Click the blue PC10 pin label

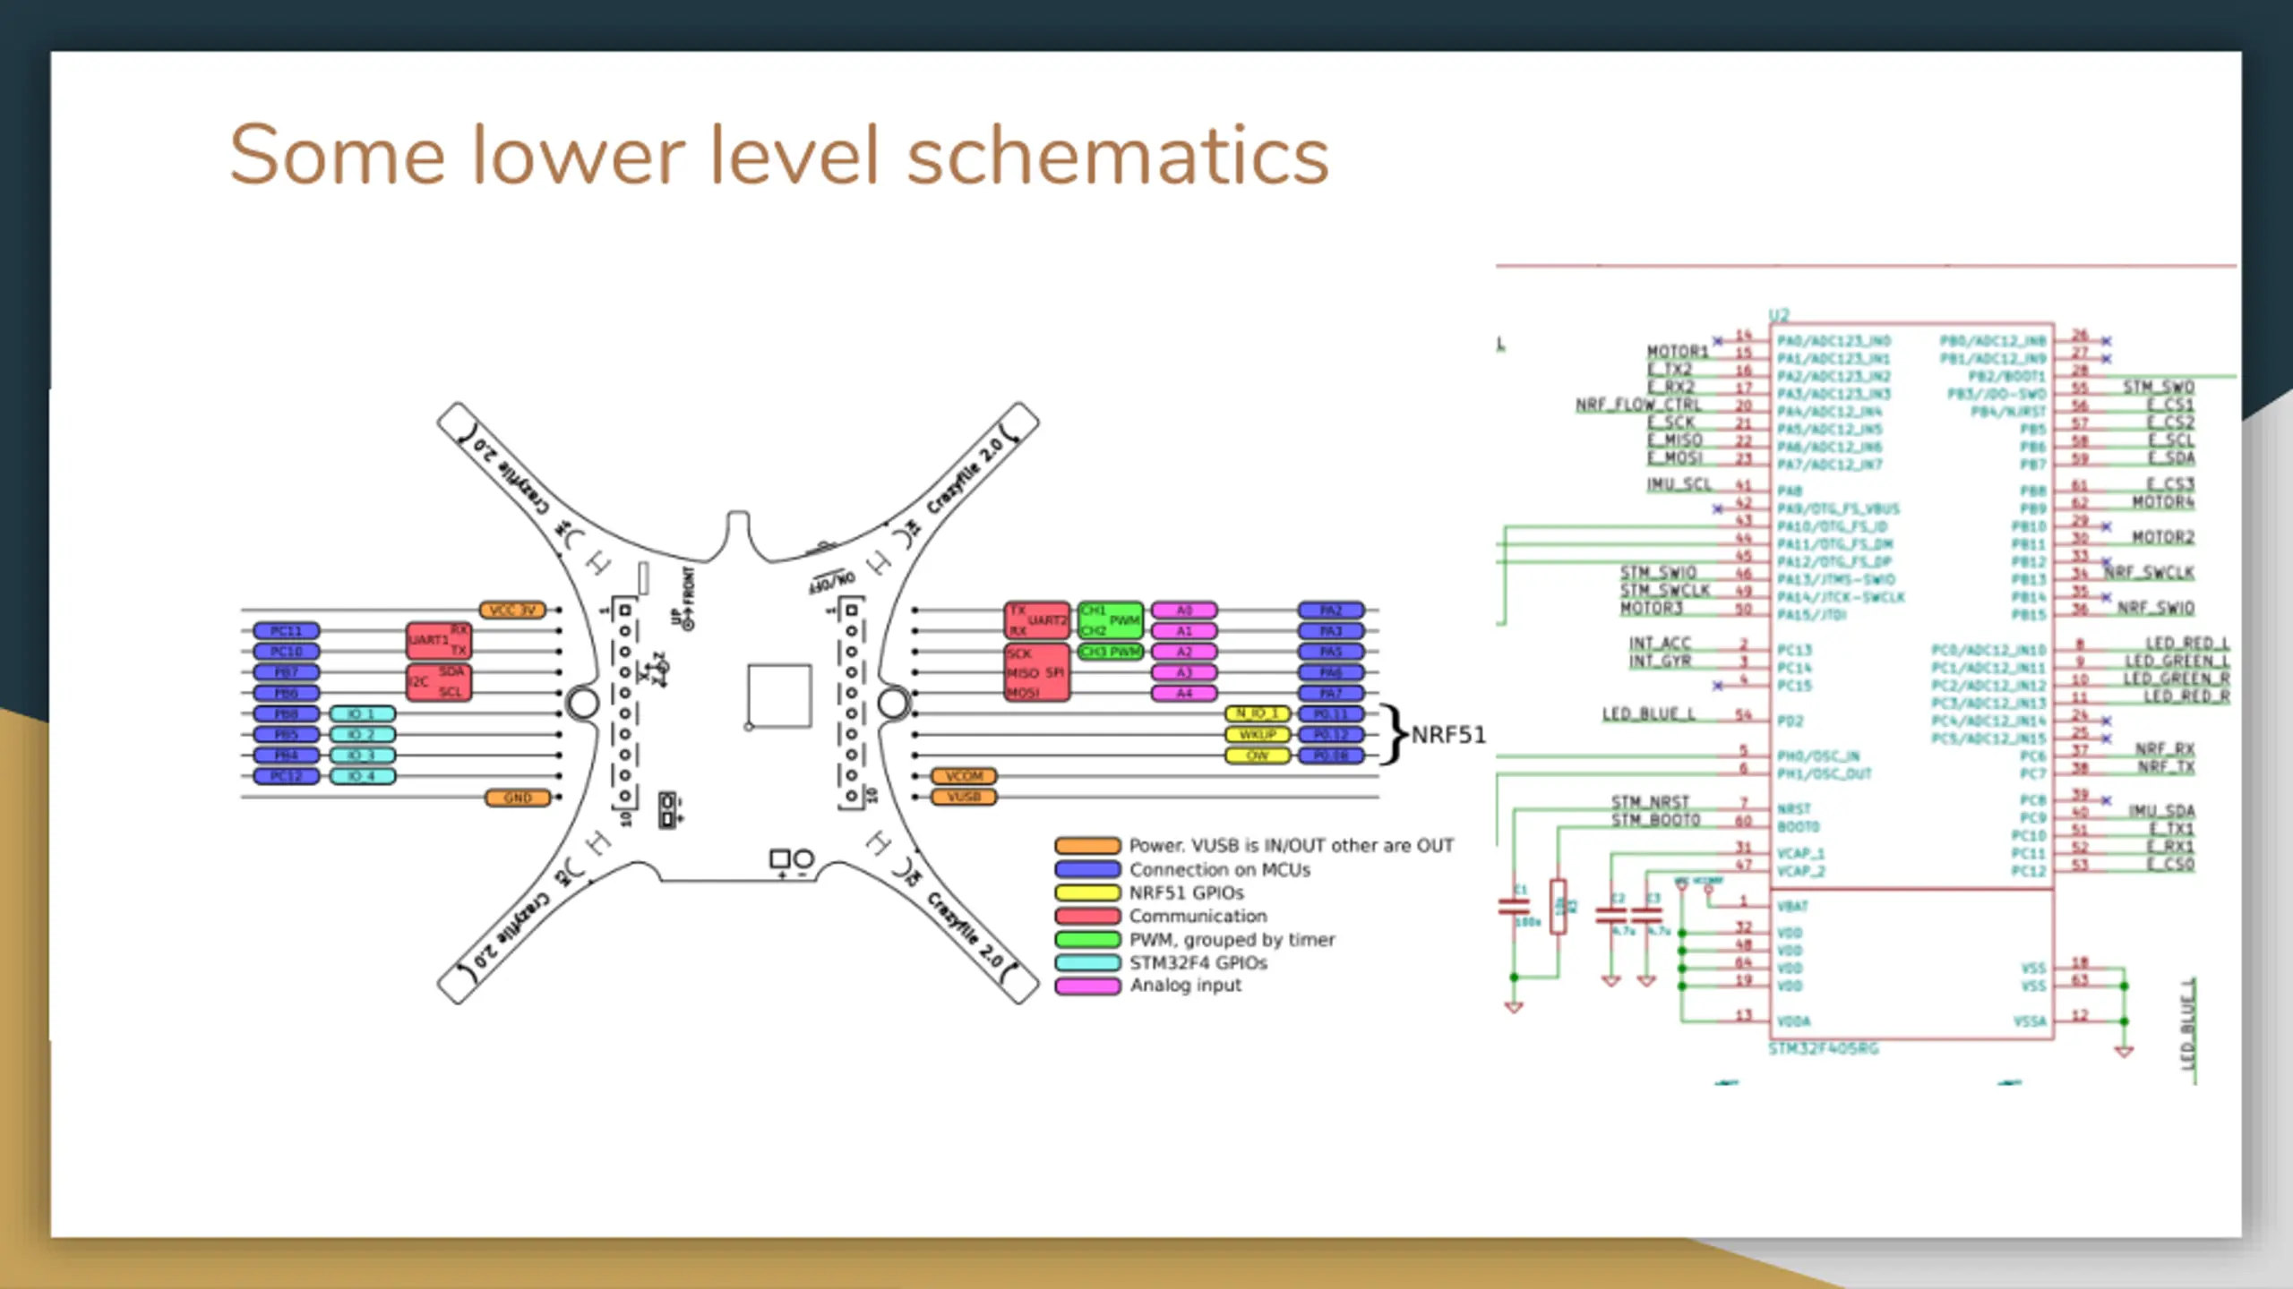click(x=287, y=652)
